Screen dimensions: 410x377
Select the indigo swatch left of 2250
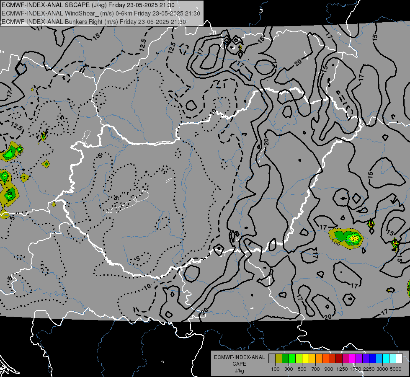[x=366, y=359]
